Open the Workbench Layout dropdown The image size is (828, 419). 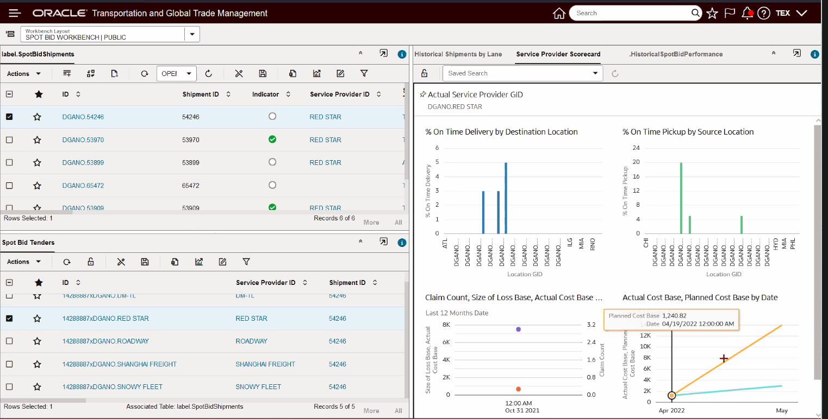pyautogui.click(x=192, y=35)
